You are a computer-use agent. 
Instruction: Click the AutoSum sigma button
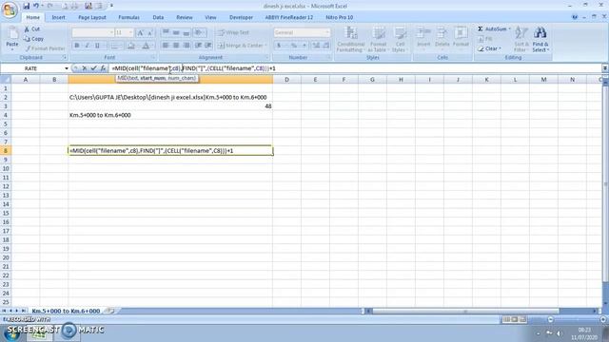click(481, 29)
